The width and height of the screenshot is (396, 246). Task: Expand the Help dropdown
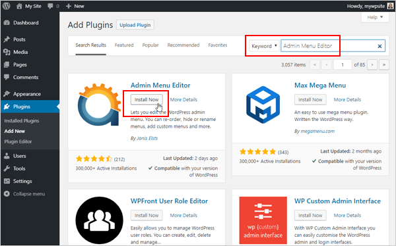pos(375,17)
